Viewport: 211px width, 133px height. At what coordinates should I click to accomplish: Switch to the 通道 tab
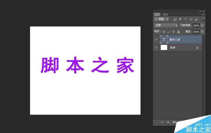165,14
